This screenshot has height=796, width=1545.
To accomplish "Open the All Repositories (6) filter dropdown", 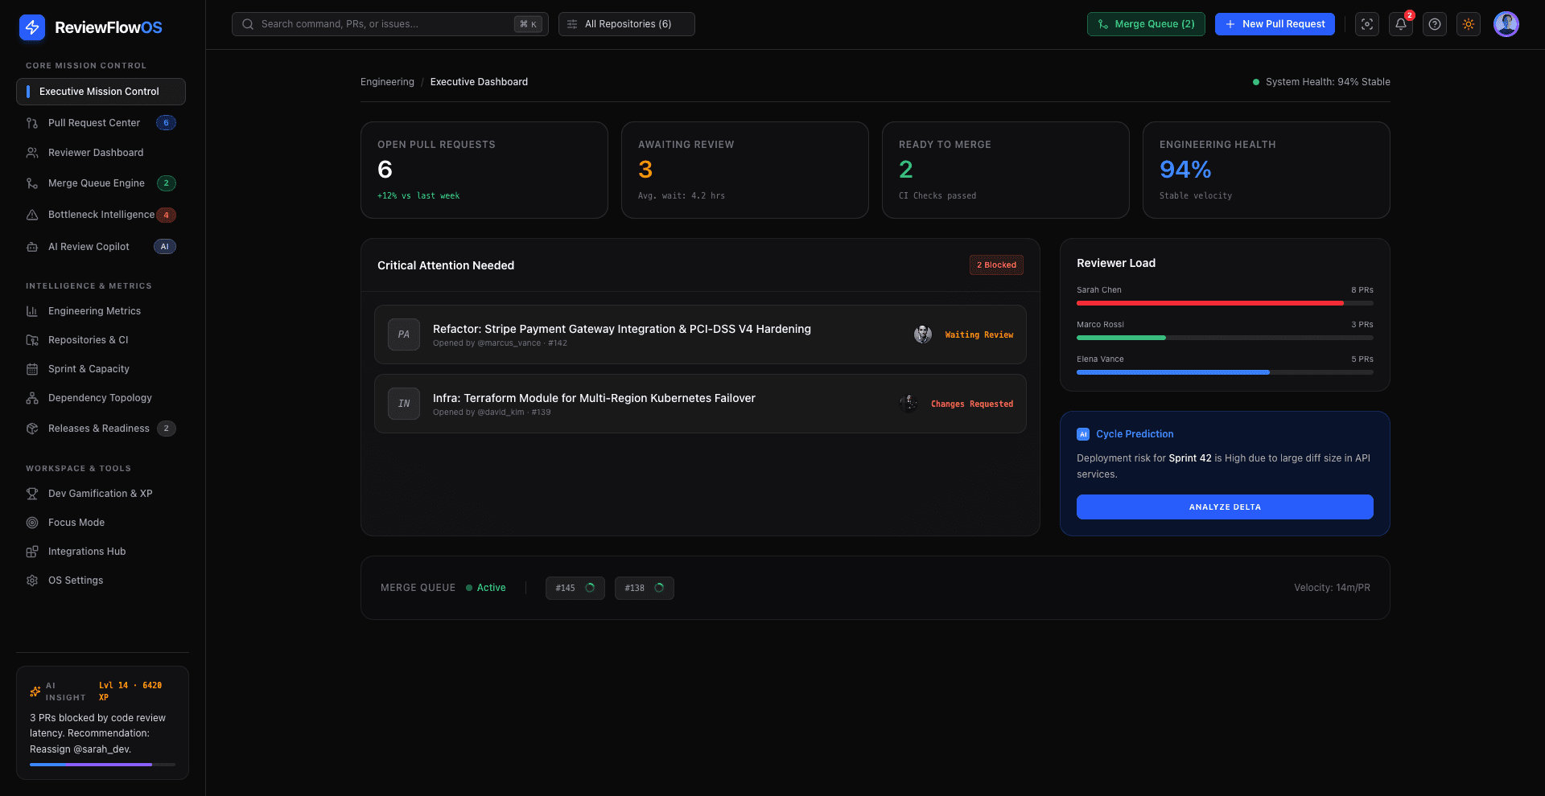I will point(627,24).
